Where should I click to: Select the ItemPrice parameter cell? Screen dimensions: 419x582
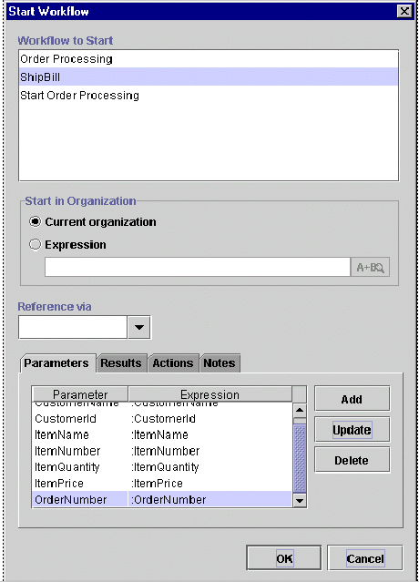coord(80,484)
